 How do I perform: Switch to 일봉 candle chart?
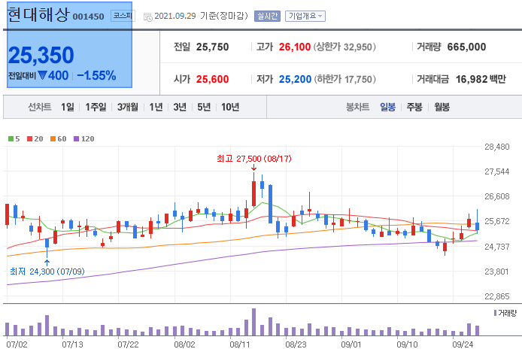tap(388, 107)
